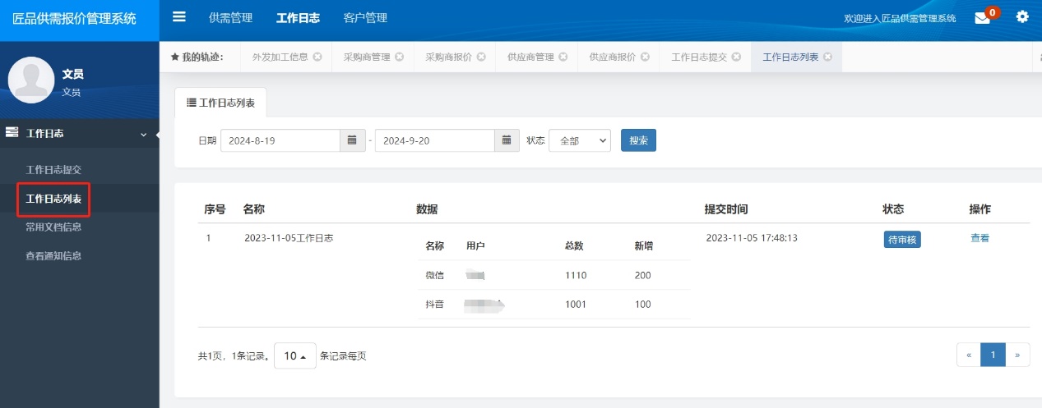Image resolution: width=1042 pixels, height=408 pixels.
Task: Click the 新增 value 200
Action: click(642, 275)
